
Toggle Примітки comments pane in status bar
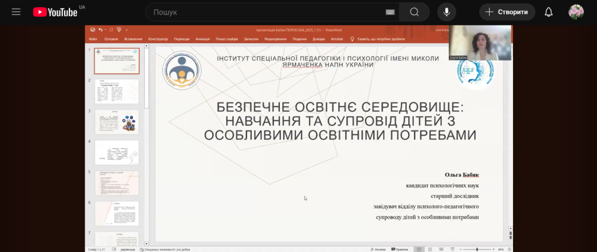click(400, 249)
